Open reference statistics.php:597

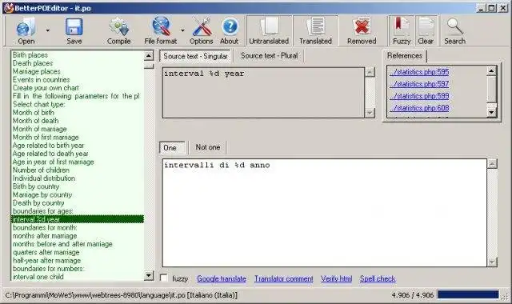point(419,84)
